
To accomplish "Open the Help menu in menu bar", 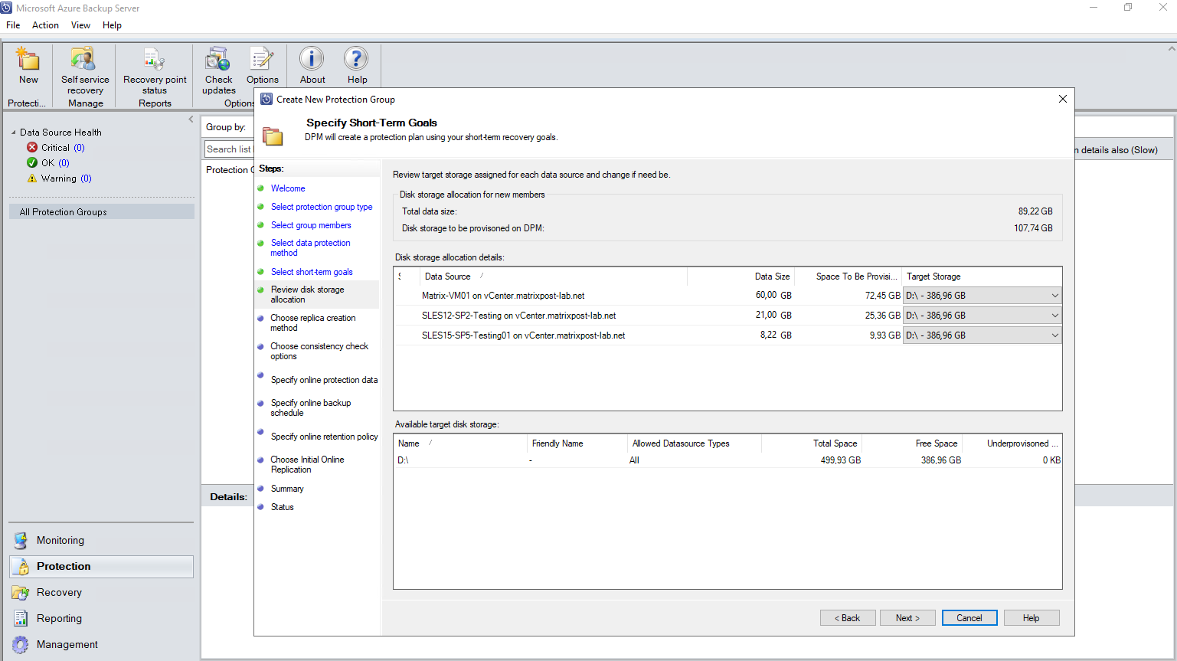I will [112, 25].
